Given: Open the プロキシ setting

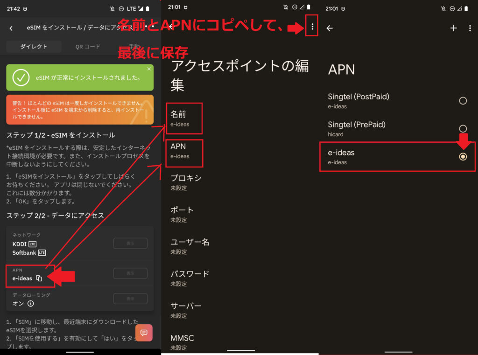Looking at the screenshot, I should [239, 182].
